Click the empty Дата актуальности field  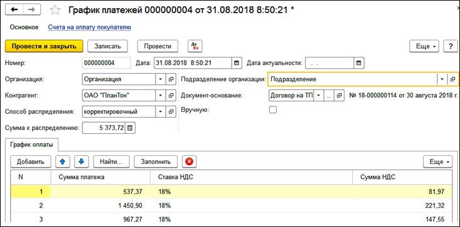click(x=329, y=63)
